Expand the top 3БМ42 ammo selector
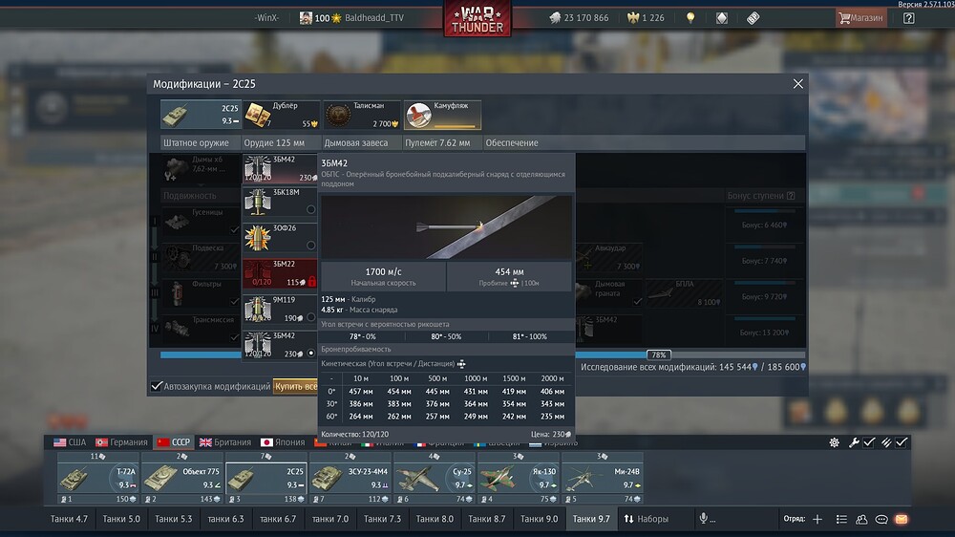The width and height of the screenshot is (955, 537). pyautogui.click(x=280, y=169)
